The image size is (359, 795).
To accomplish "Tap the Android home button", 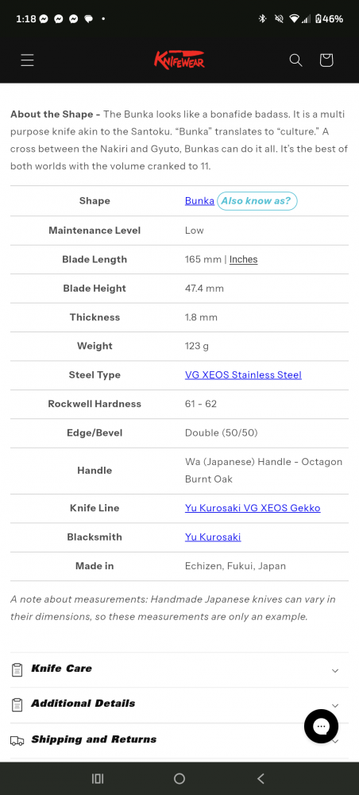I will tap(179, 779).
